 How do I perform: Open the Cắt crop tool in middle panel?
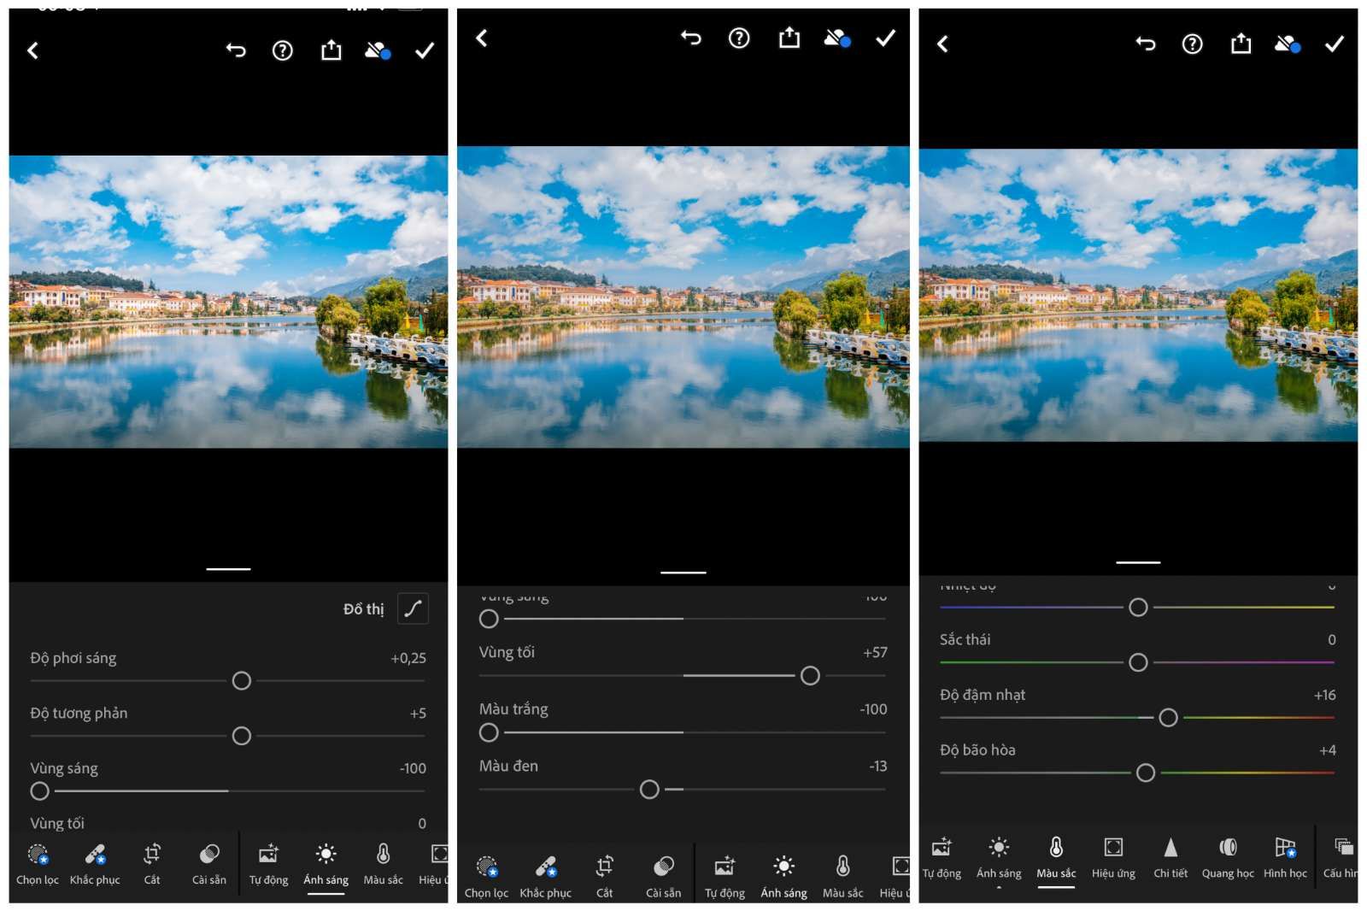(604, 877)
